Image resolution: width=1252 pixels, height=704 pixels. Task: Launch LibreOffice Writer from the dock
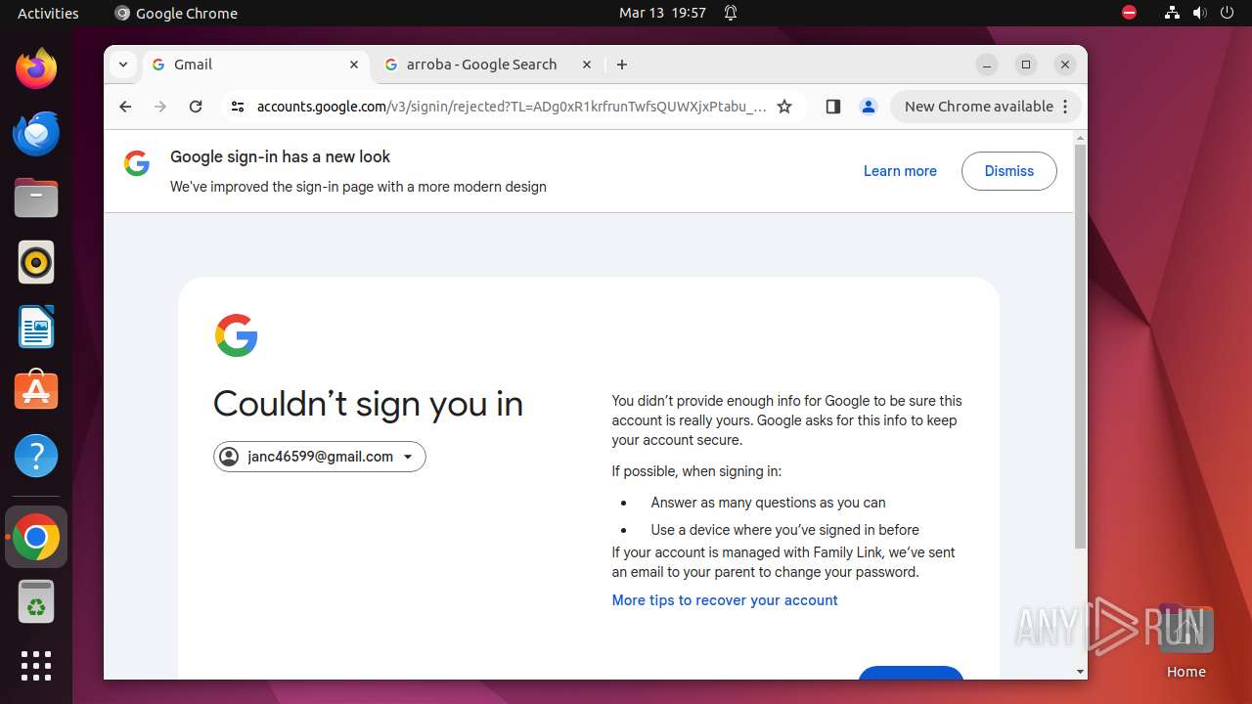click(36, 327)
